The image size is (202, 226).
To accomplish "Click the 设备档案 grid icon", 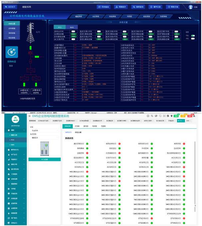I will point(9,203).
